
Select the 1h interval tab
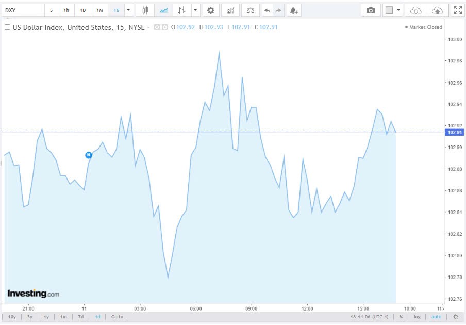point(66,10)
